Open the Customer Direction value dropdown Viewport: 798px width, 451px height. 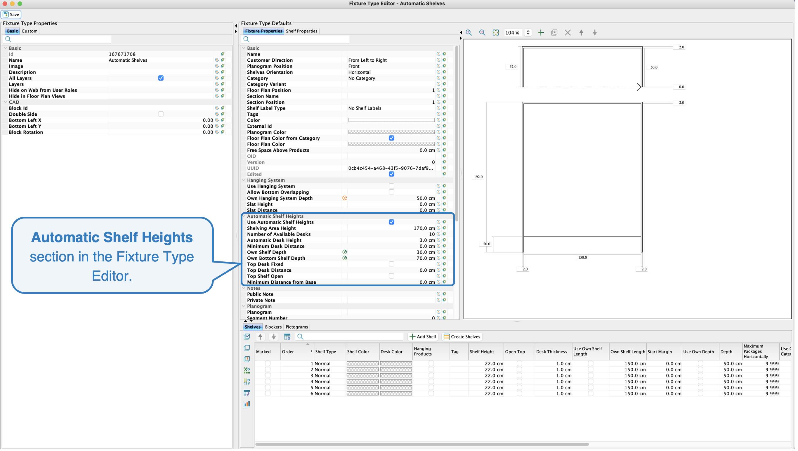(x=392, y=60)
